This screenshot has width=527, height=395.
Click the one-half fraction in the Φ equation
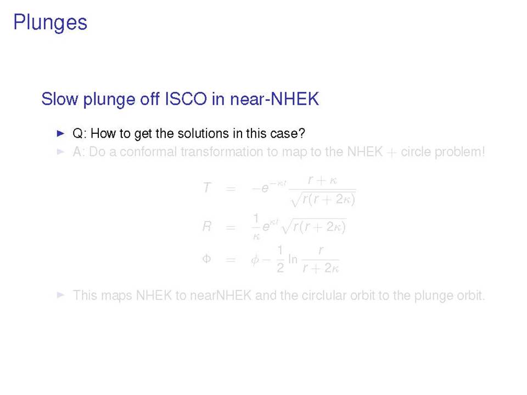pos(280,259)
